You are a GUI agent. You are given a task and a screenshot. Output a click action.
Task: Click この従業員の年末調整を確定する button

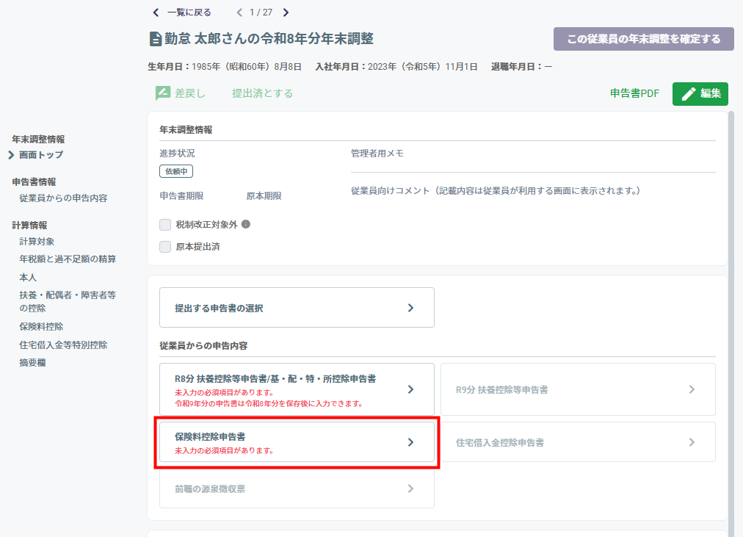(643, 39)
